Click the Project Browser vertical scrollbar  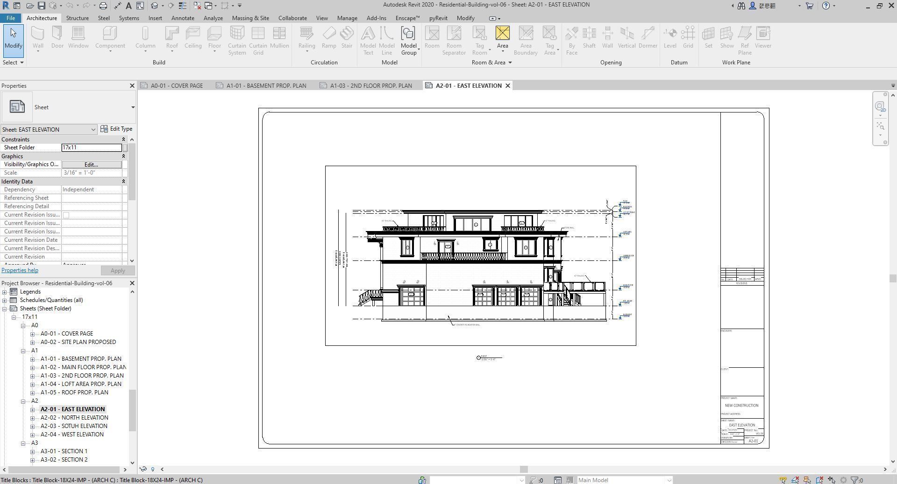point(132,411)
